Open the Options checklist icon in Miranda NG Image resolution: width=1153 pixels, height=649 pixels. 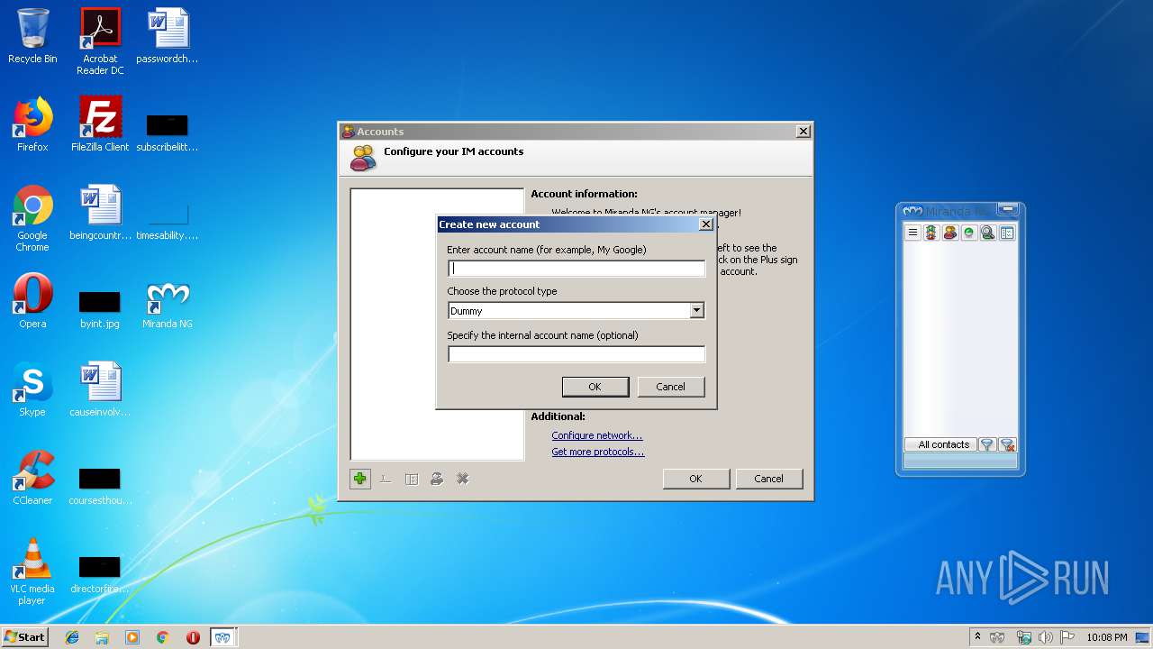(1007, 233)
